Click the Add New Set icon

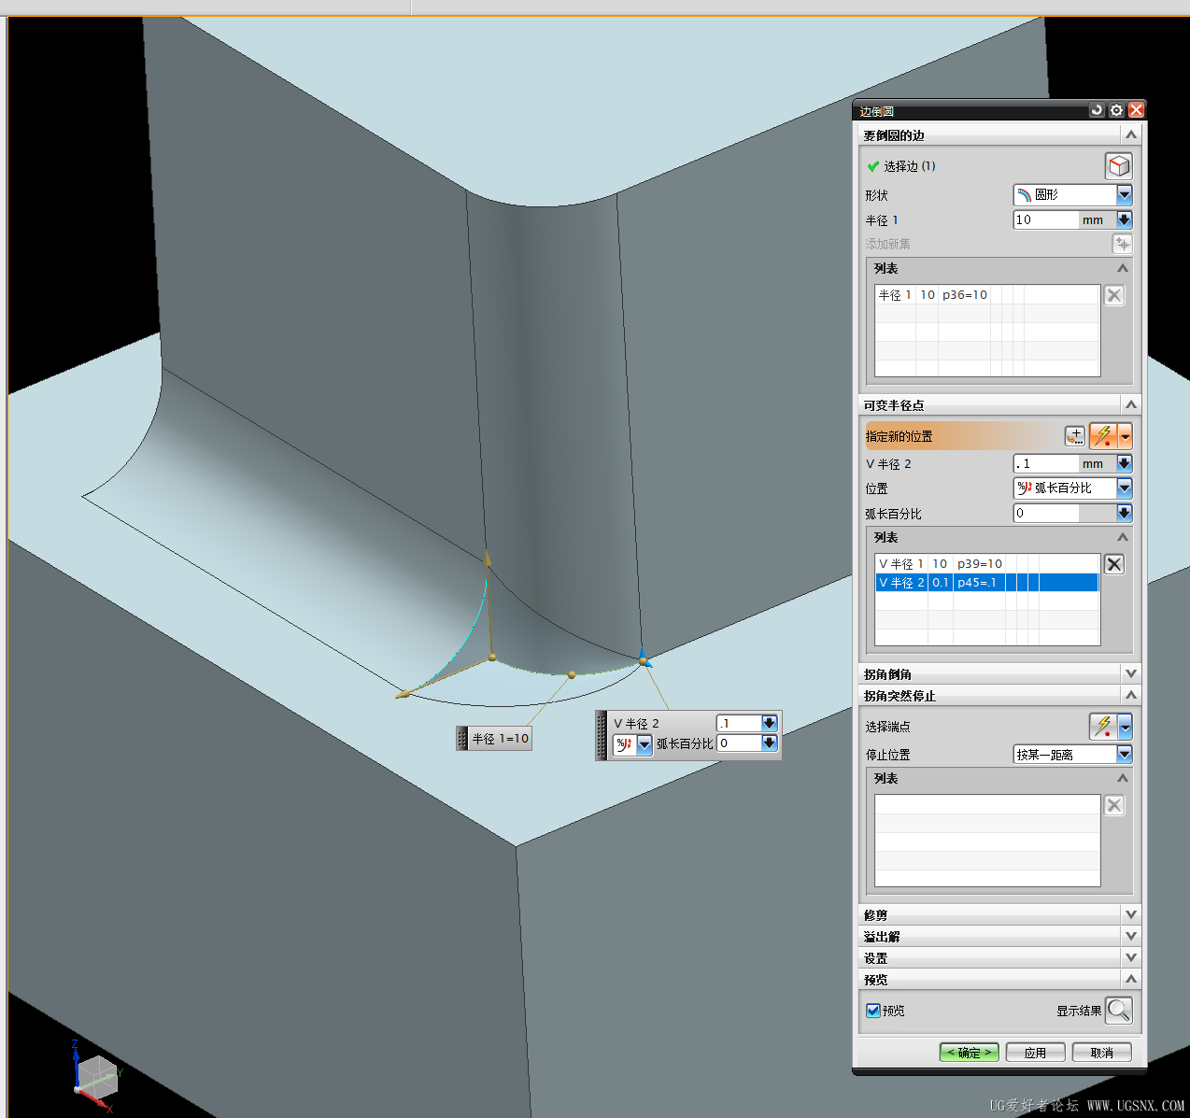(1122, 244)
